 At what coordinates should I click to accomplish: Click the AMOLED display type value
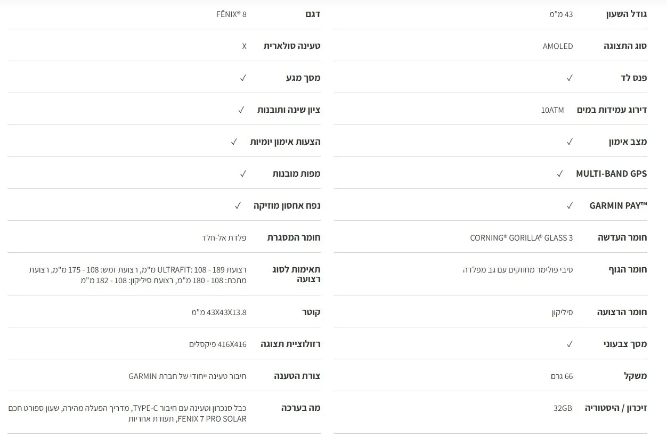558,46
